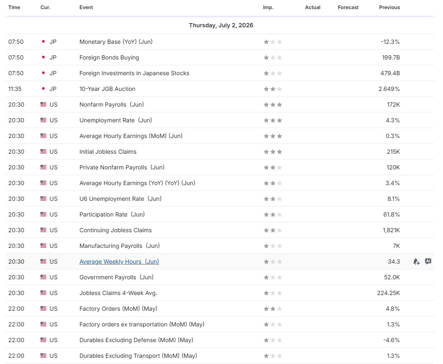Click the JP red dot on Monetary Base row
This screenshot has width=443, height=364.
tap(43, 42)
